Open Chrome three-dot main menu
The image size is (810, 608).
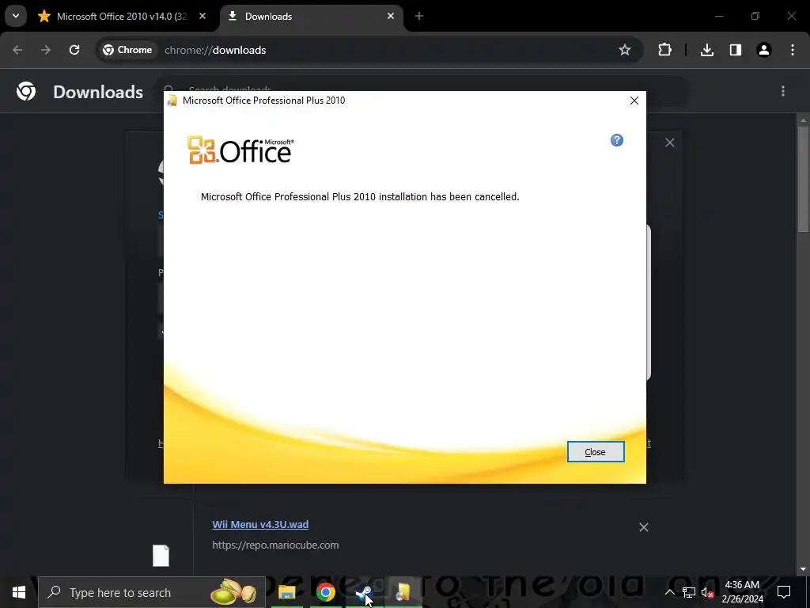(793, 50)
